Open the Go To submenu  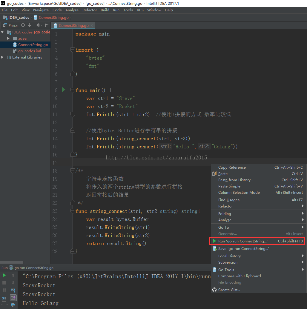[x=259, y=227]
